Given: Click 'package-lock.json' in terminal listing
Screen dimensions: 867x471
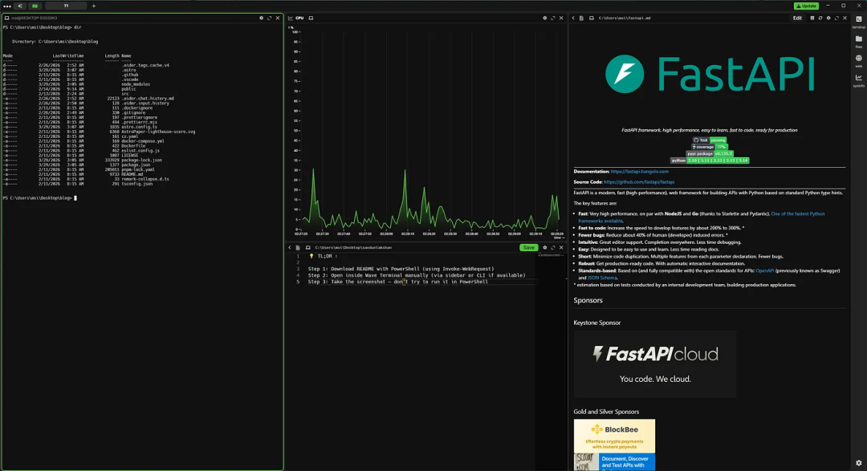Looking at the screenshot, I should pyautogui.click(x=141, y=160).
